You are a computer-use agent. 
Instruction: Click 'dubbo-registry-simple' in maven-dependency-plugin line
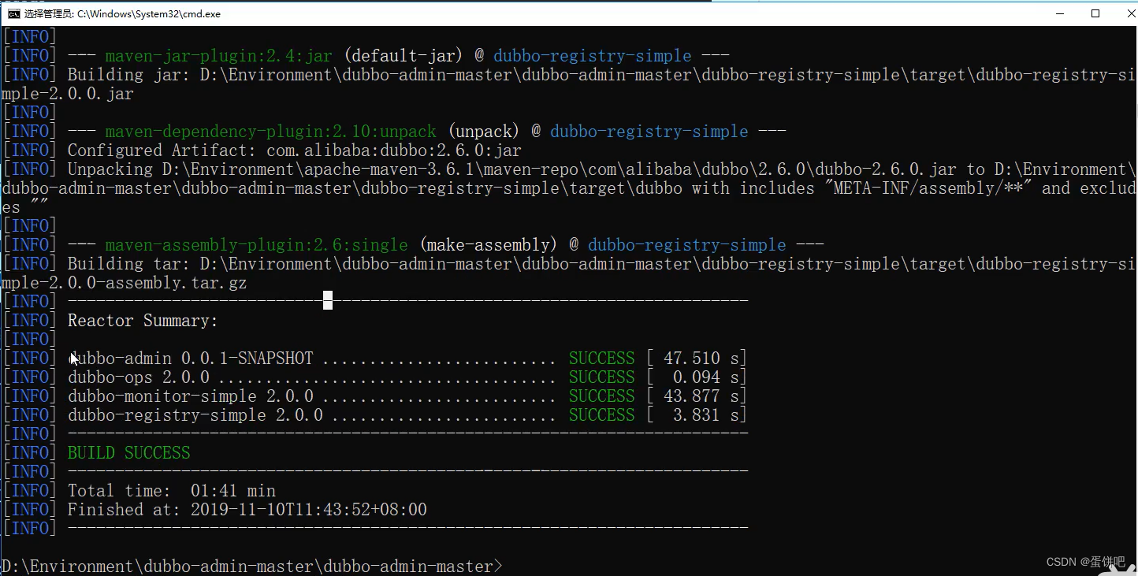point(649,132)
